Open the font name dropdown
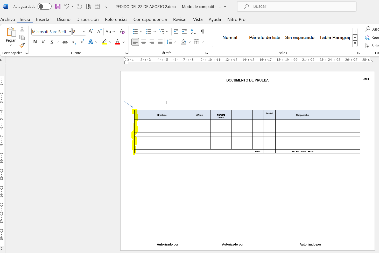This screenshot has height=253, width=379. click(70, 32)
